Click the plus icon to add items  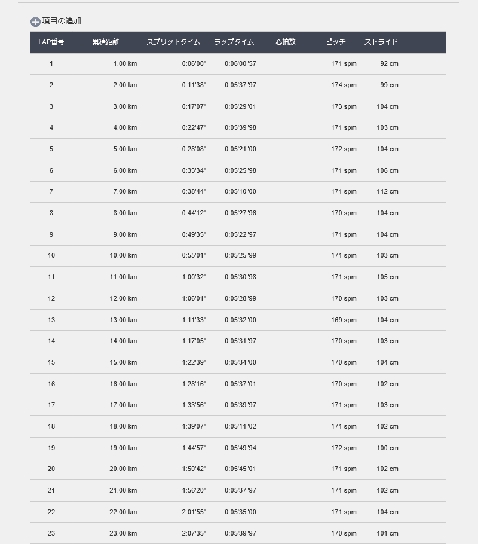click(x=35, y=22)
